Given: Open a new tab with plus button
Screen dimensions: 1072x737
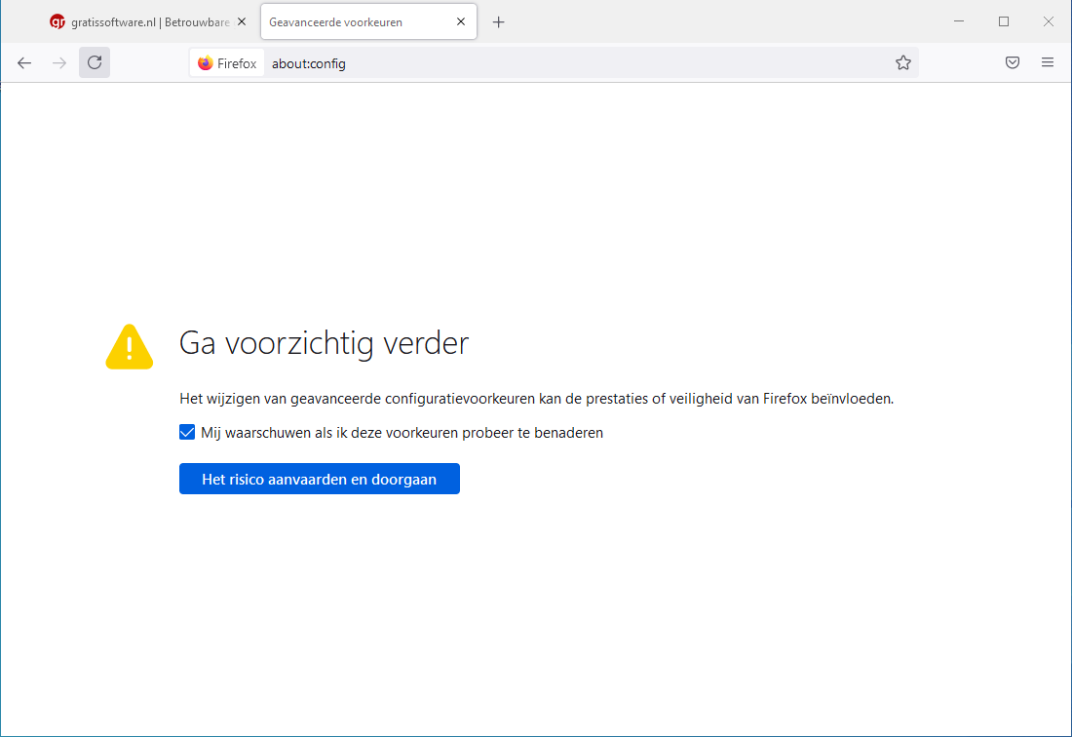Looking at the screenshot, I should coord(499,21).
